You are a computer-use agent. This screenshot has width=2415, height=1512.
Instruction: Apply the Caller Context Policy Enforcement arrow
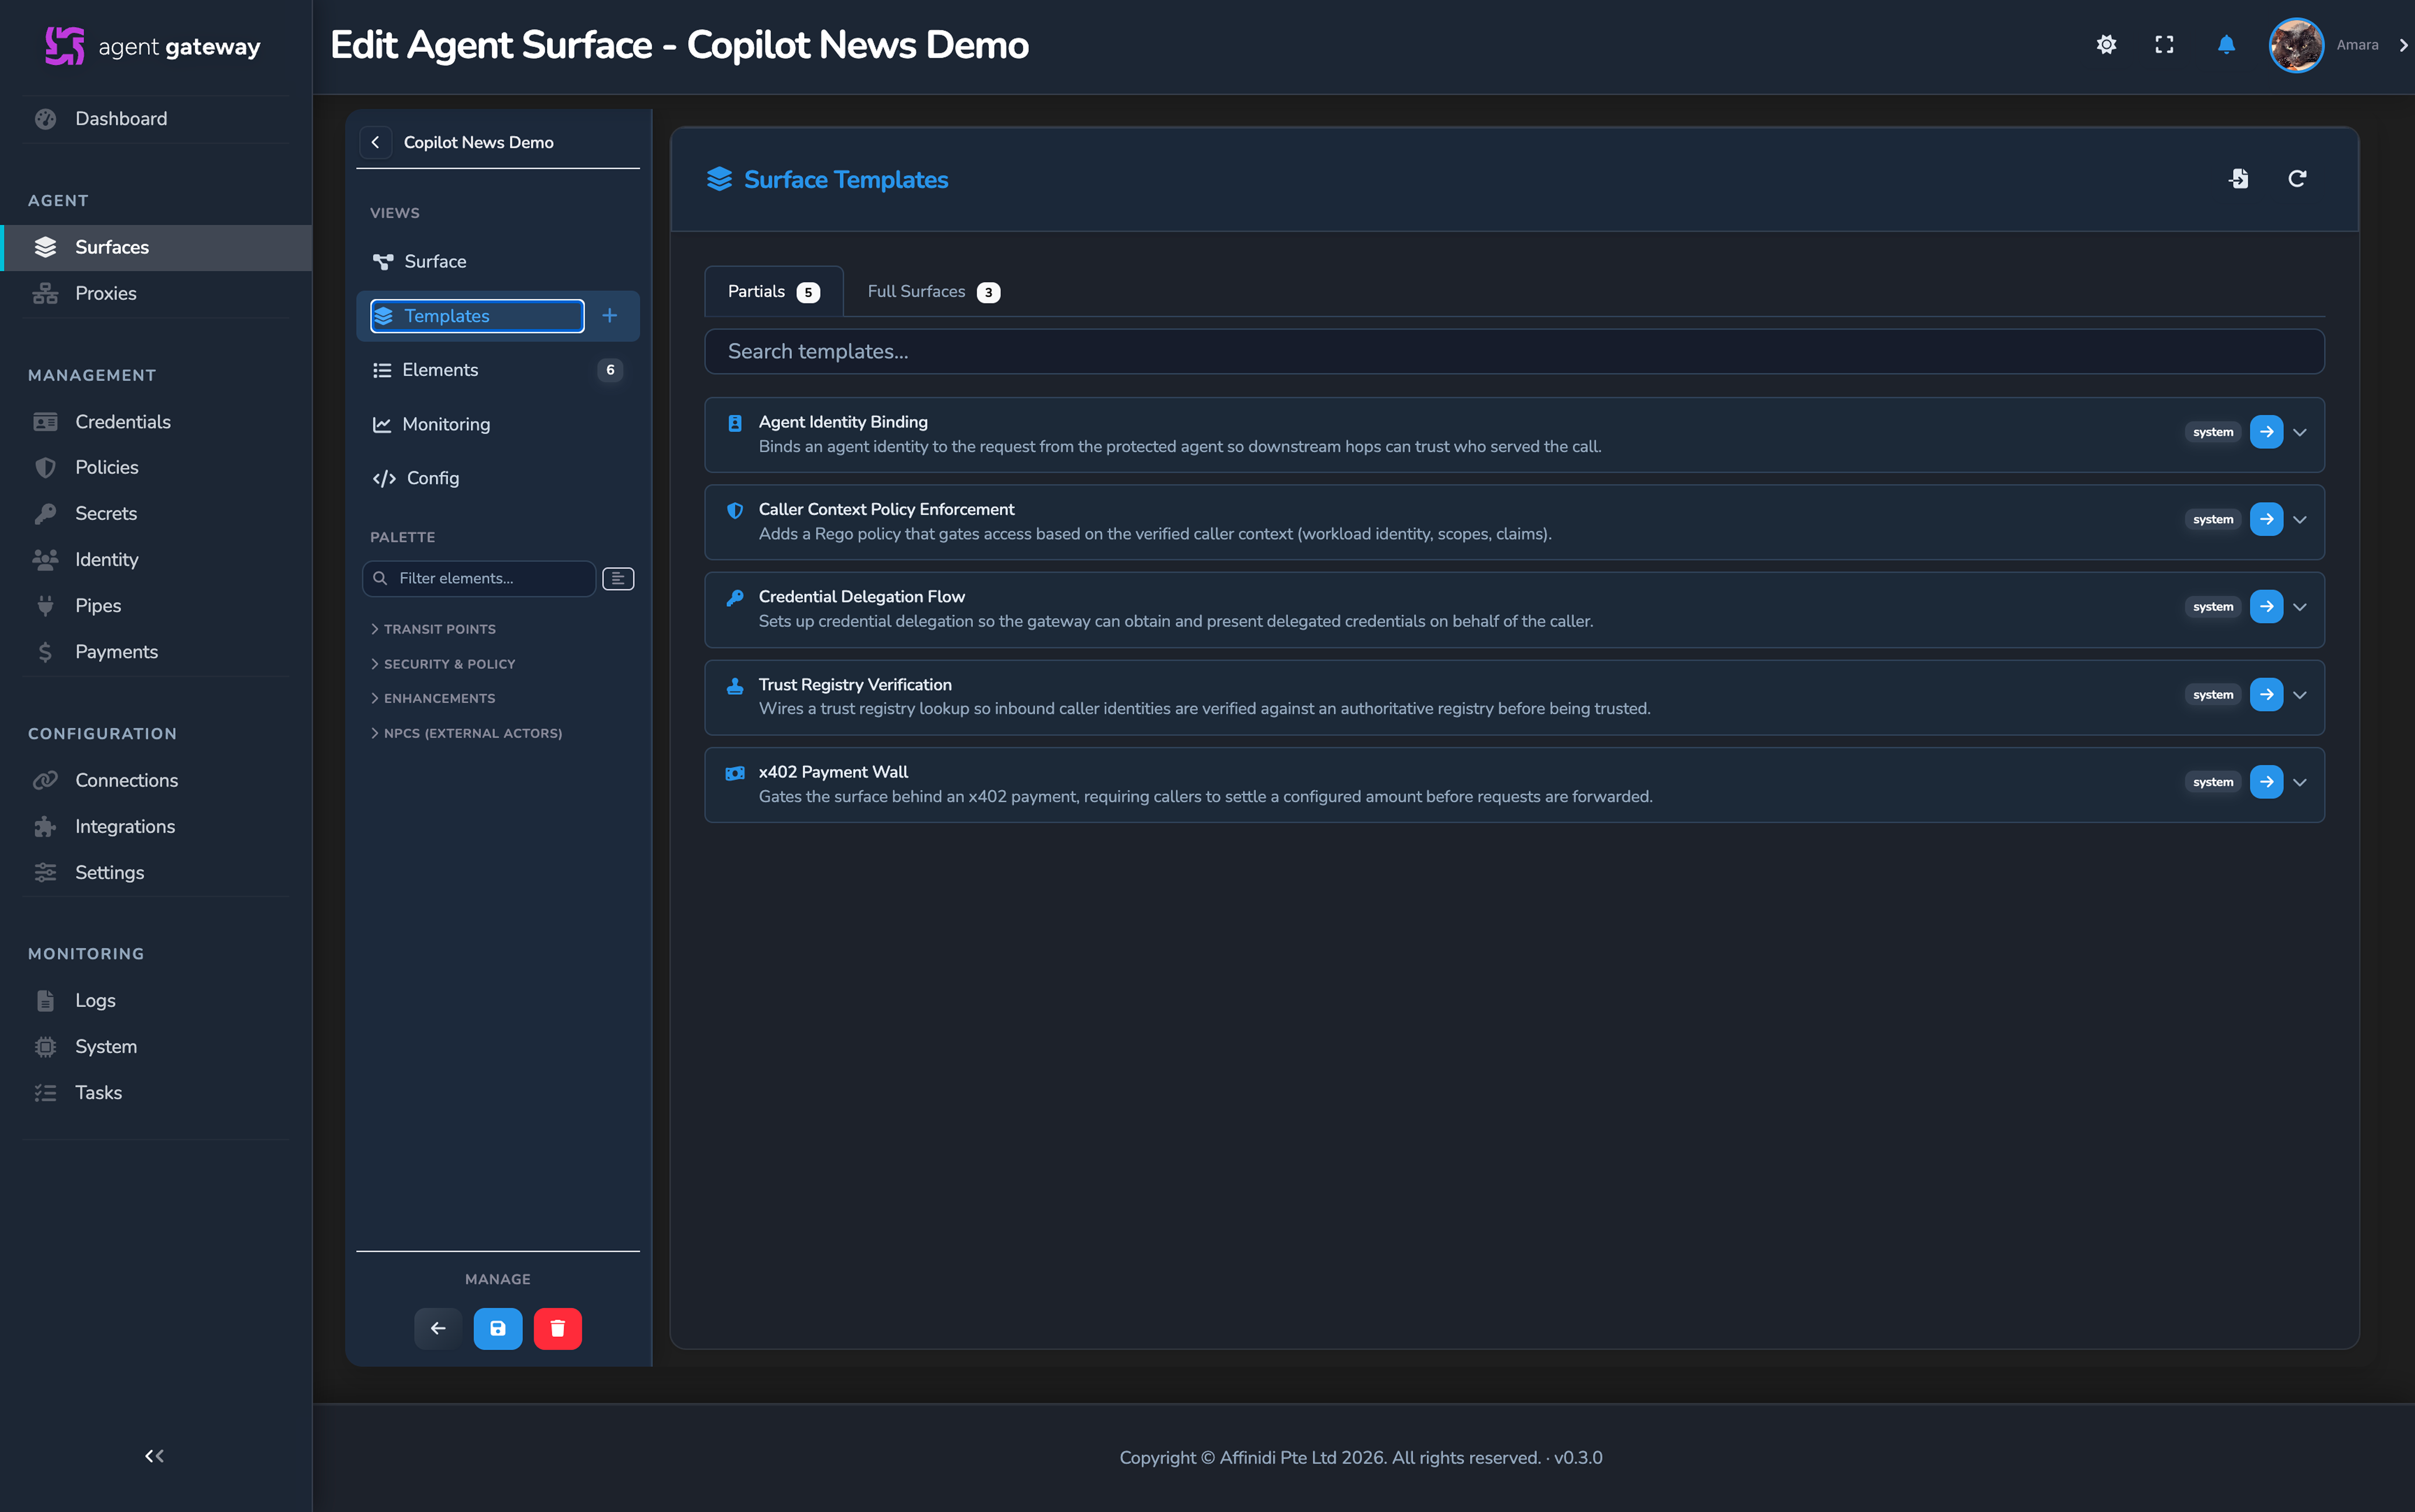click(x=2266, y=519)
